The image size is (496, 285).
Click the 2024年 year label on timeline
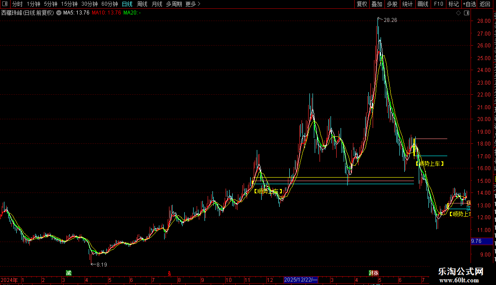[9, 280]
